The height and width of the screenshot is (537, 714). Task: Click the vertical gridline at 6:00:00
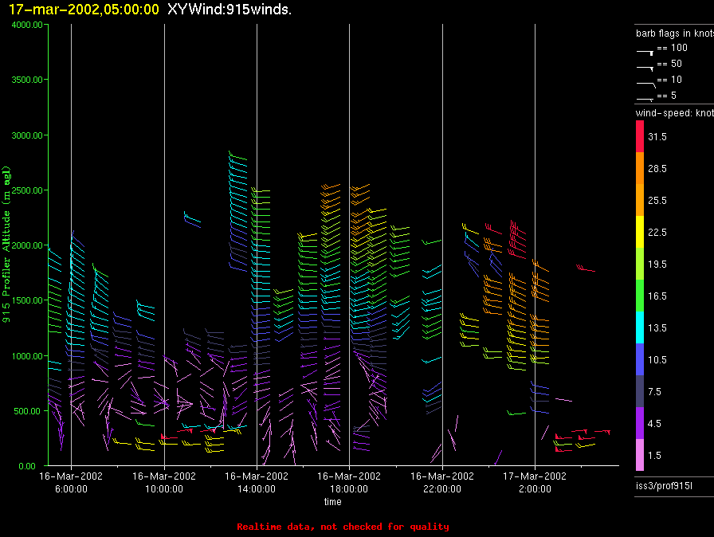click(x=71, y=245)
